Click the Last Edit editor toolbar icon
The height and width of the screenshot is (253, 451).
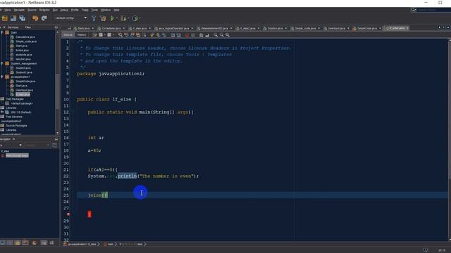coord(94,35)
